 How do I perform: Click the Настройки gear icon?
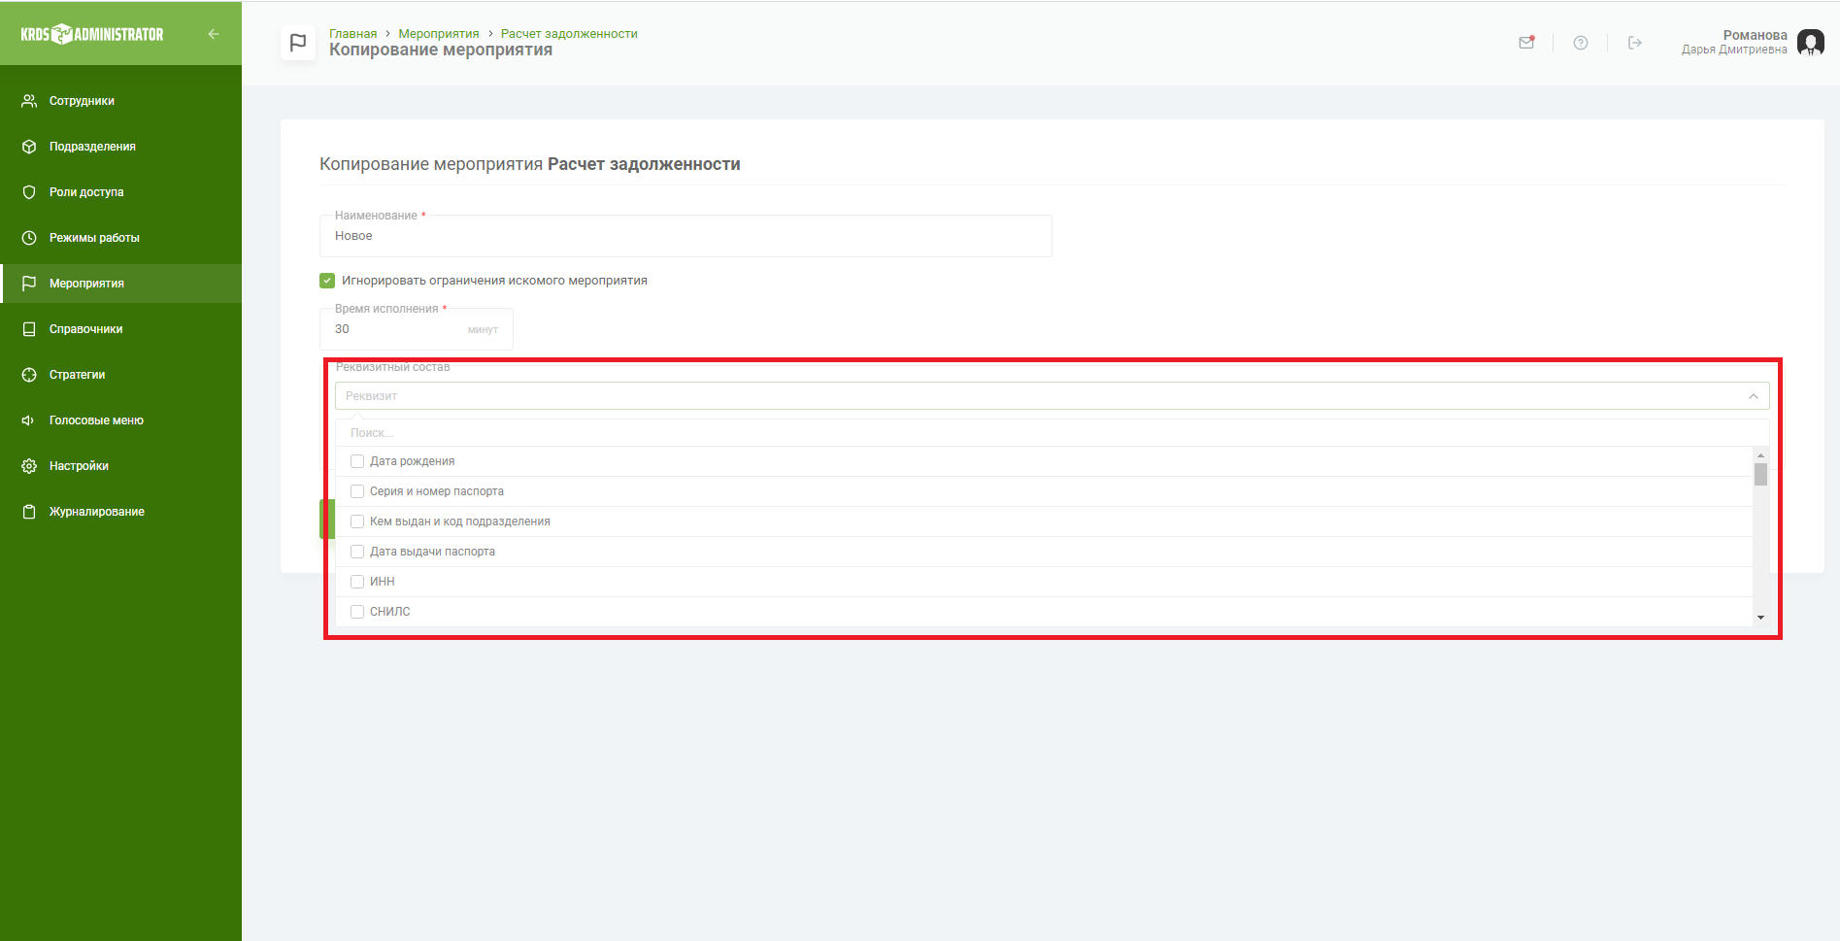(x=29, y=466)
